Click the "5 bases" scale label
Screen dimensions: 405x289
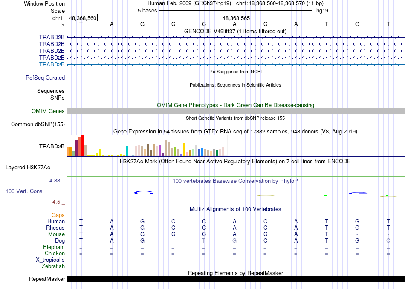point(147,11)
